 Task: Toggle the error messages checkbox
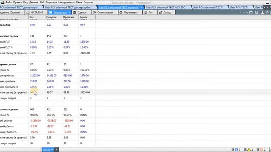click(258, 149)
